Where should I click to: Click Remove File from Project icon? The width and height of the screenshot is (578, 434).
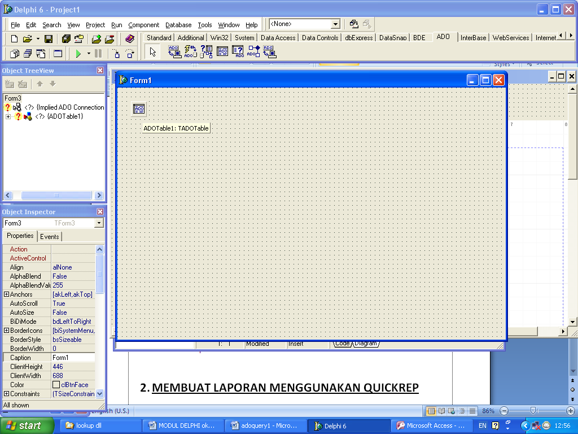[x=110, y=39]
